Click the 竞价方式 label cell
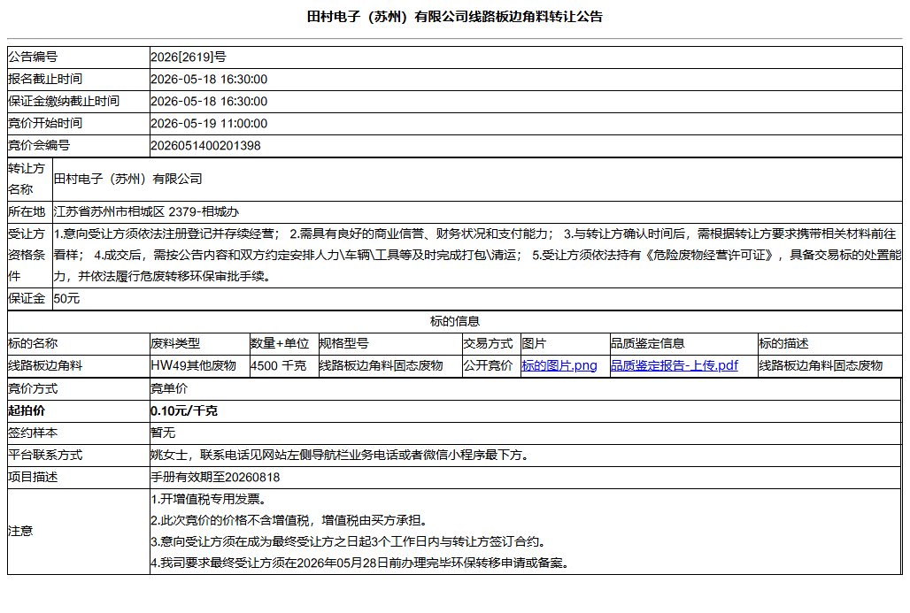Viewport: 910px width, 613px height. coord(79,389)
